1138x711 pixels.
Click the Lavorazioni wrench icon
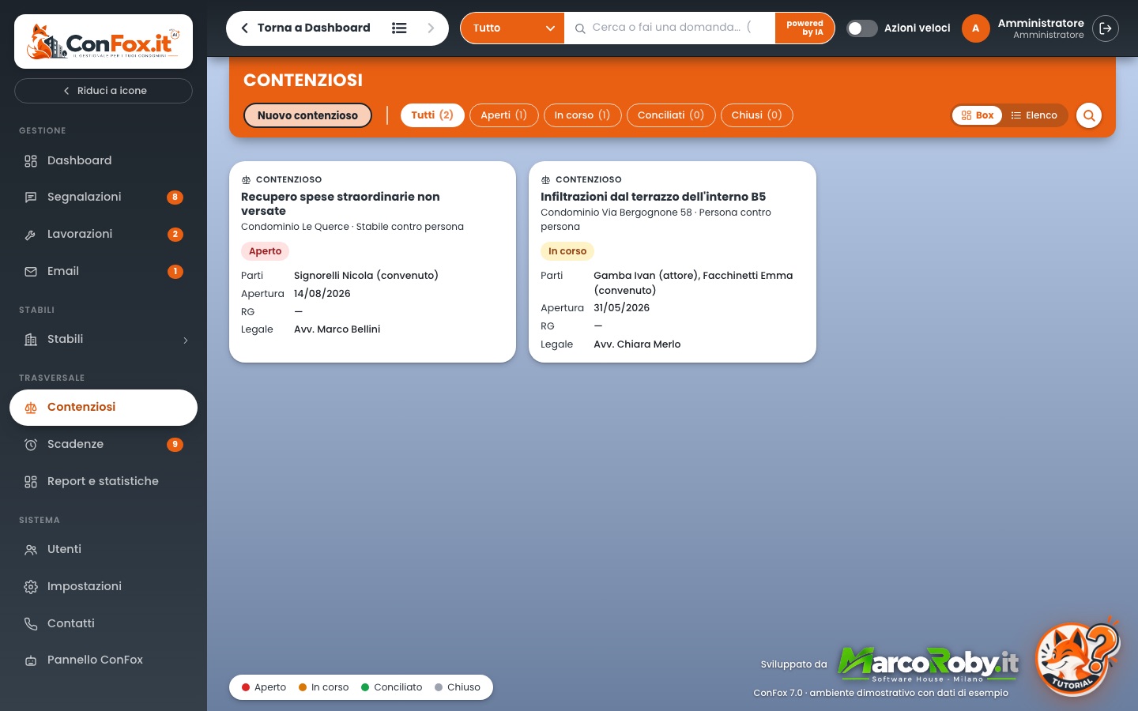31,235
